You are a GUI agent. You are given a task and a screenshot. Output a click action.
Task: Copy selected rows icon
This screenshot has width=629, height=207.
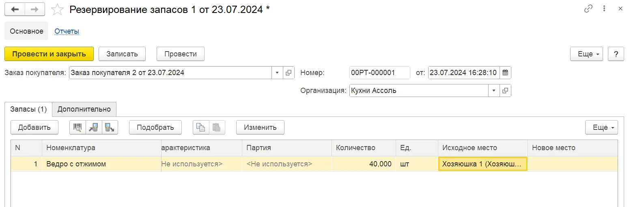pos(201,127)
